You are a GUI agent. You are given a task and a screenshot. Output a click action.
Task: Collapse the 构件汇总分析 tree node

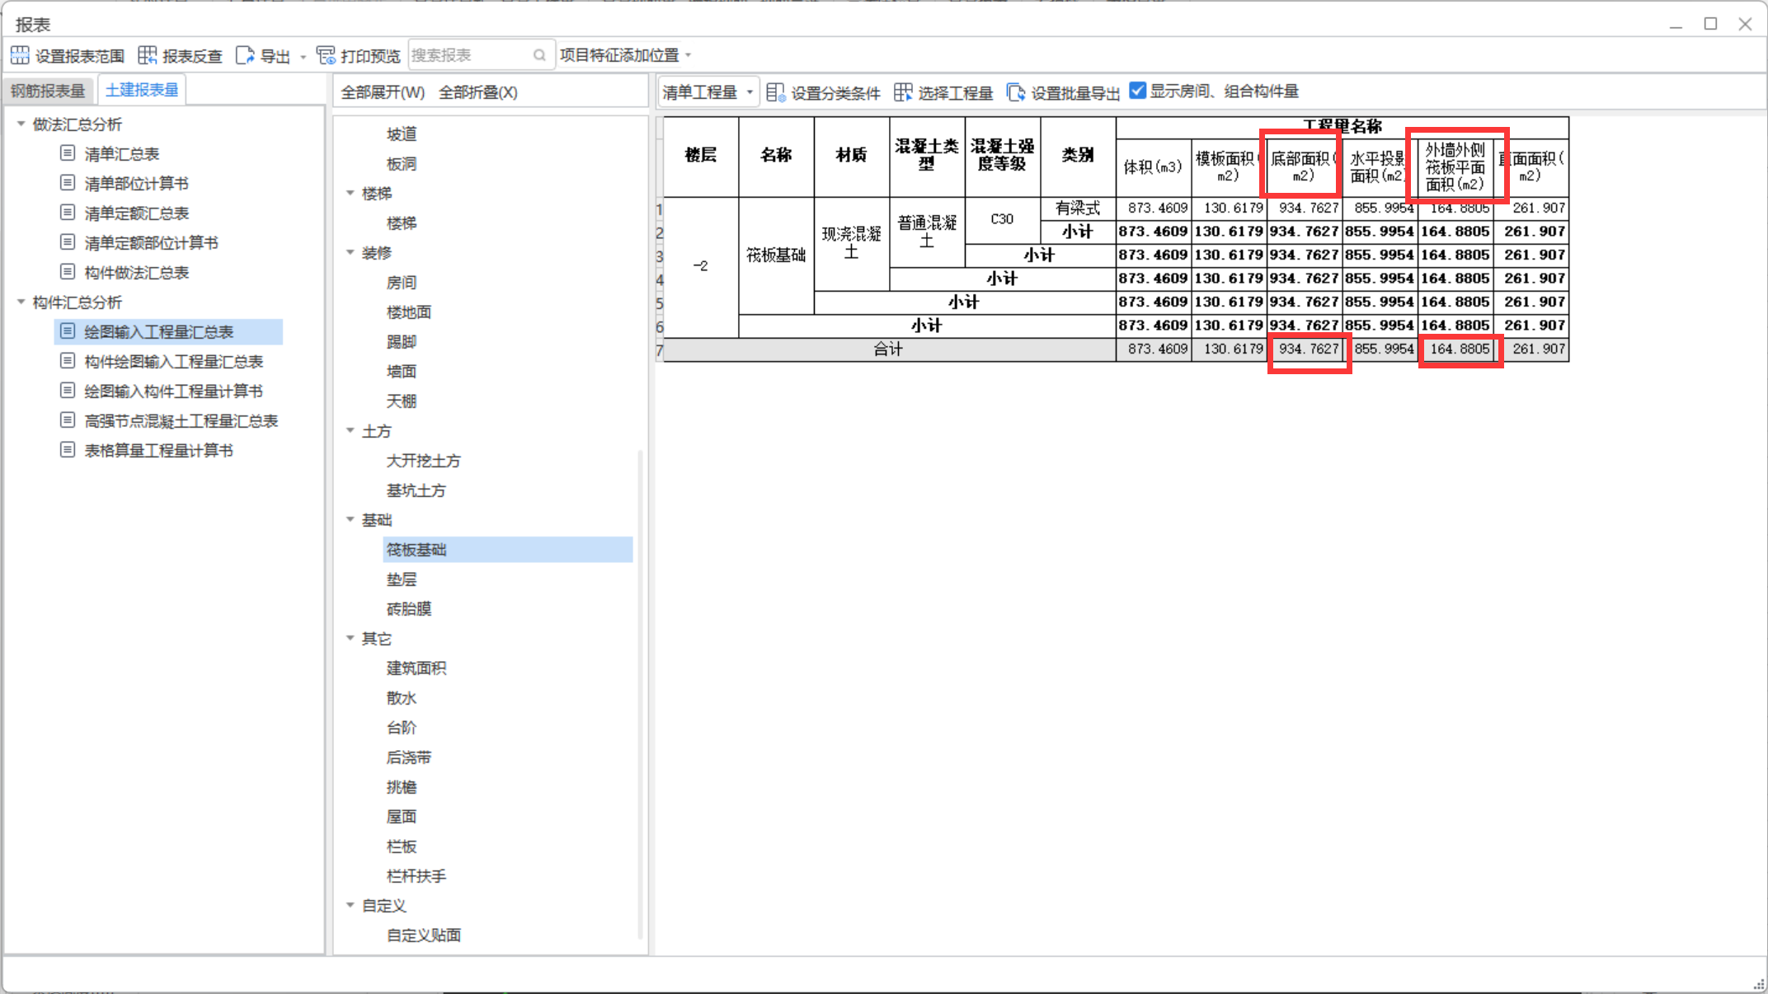pos(21,302)
